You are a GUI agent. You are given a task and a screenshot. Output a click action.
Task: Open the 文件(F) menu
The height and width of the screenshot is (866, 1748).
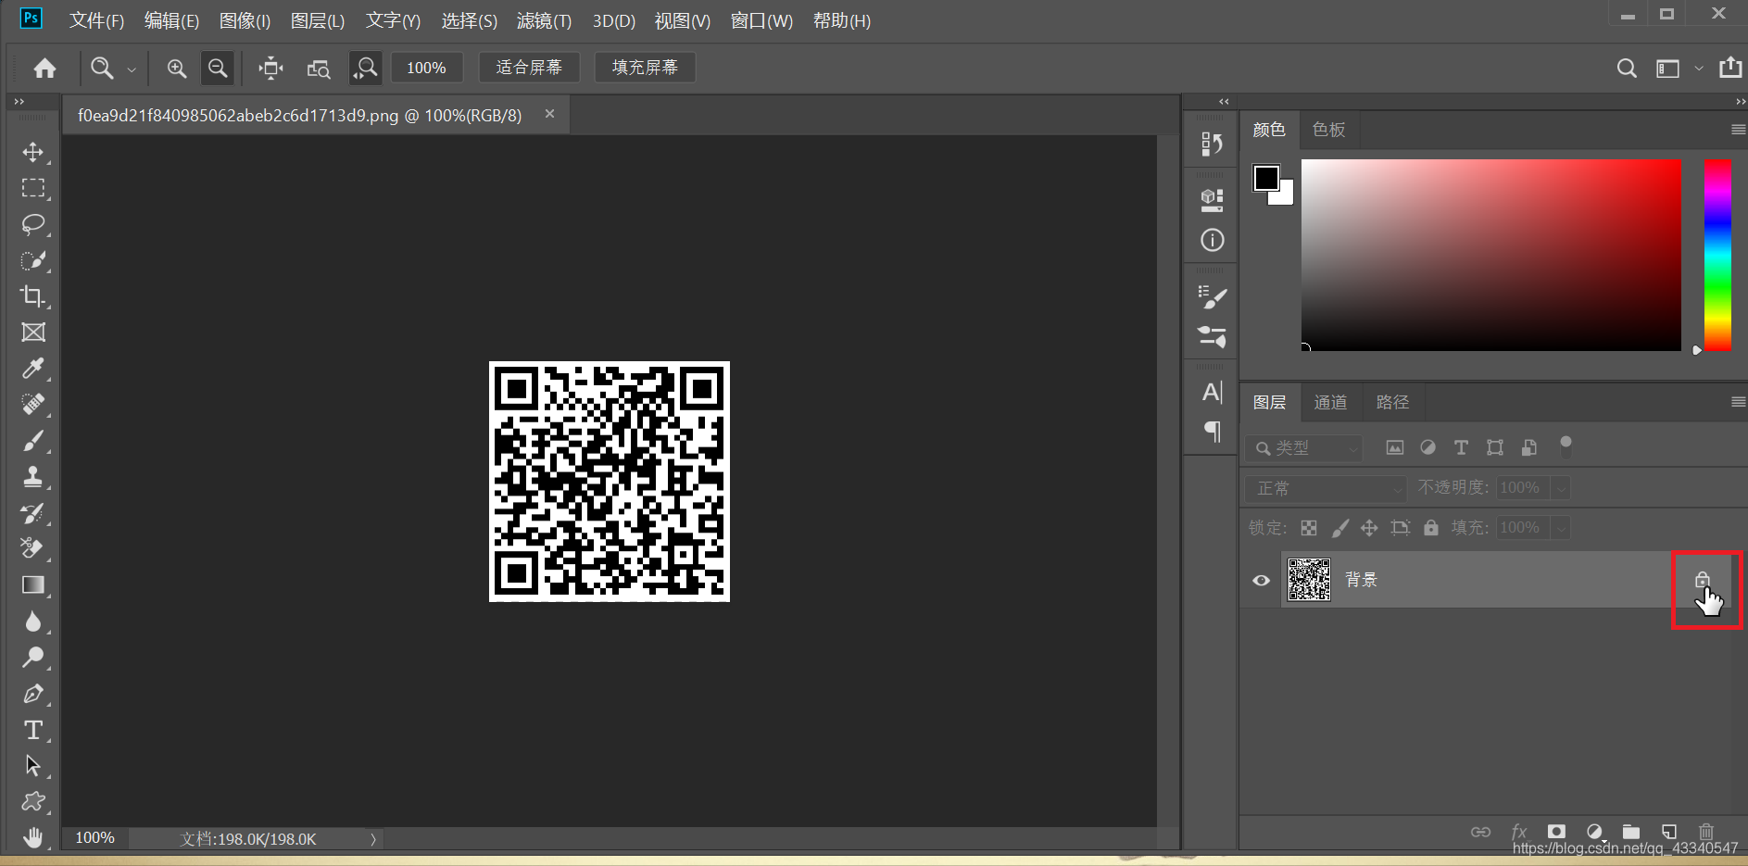pos(96,20)
